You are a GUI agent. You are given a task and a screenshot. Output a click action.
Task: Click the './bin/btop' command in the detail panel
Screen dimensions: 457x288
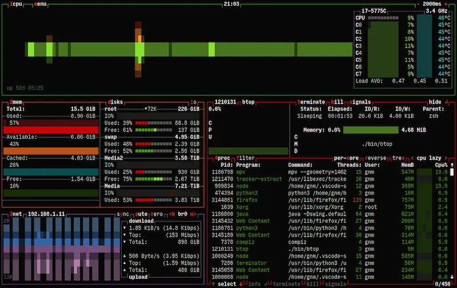pyautogui.click(x=377, y=144)
